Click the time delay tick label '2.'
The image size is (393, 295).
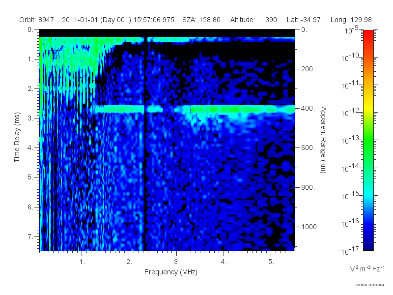tap(30, 88)
